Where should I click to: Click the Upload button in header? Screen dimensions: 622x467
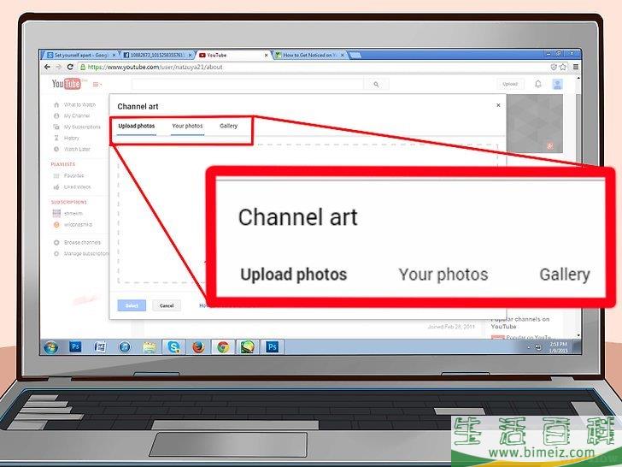click(x=510, y=84)
